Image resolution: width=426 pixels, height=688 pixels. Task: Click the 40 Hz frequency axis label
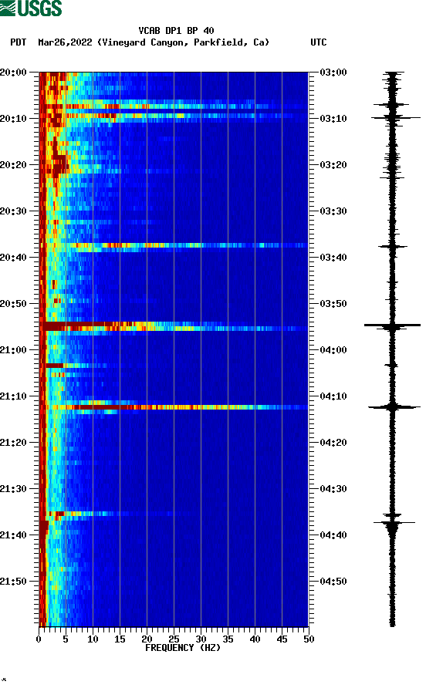point(255,639)
